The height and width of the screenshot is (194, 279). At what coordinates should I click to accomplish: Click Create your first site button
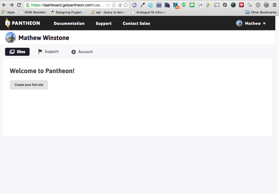point(29,85)
